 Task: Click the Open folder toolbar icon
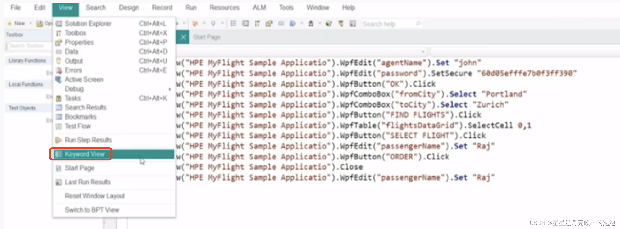40,24
